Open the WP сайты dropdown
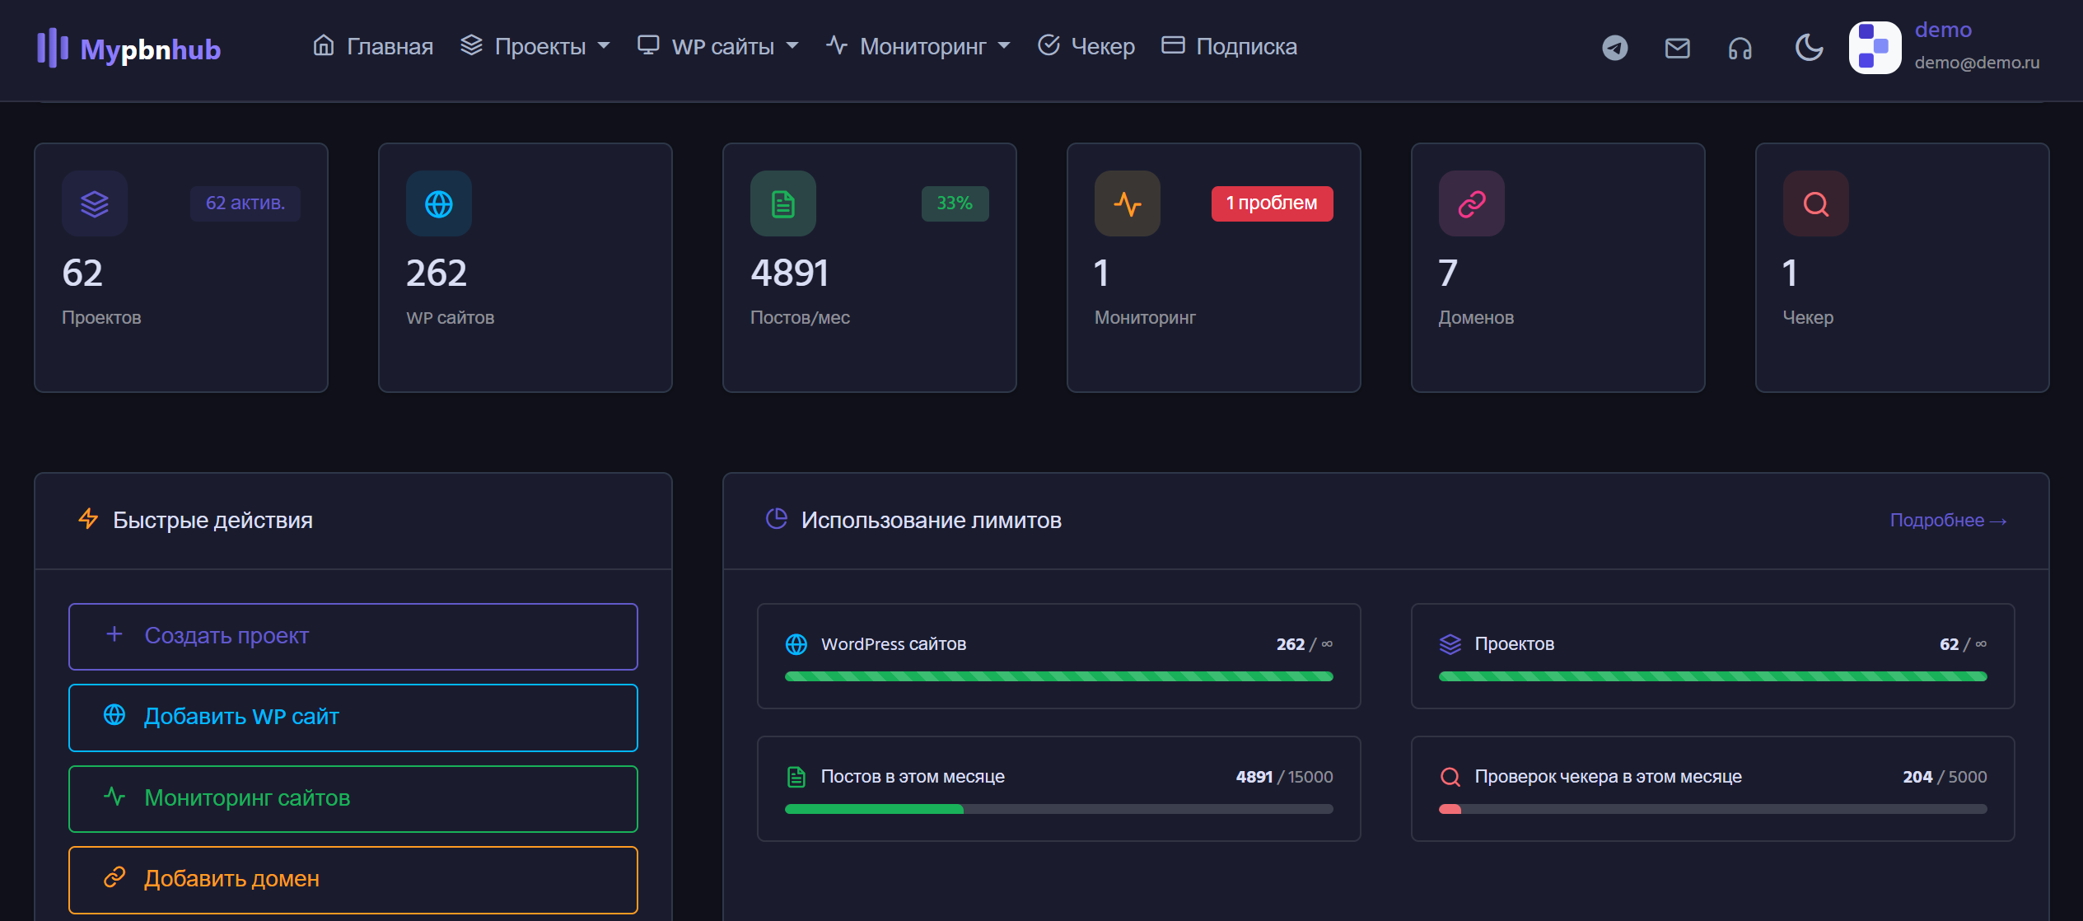Screen dimensions: 2083x921 719,47
